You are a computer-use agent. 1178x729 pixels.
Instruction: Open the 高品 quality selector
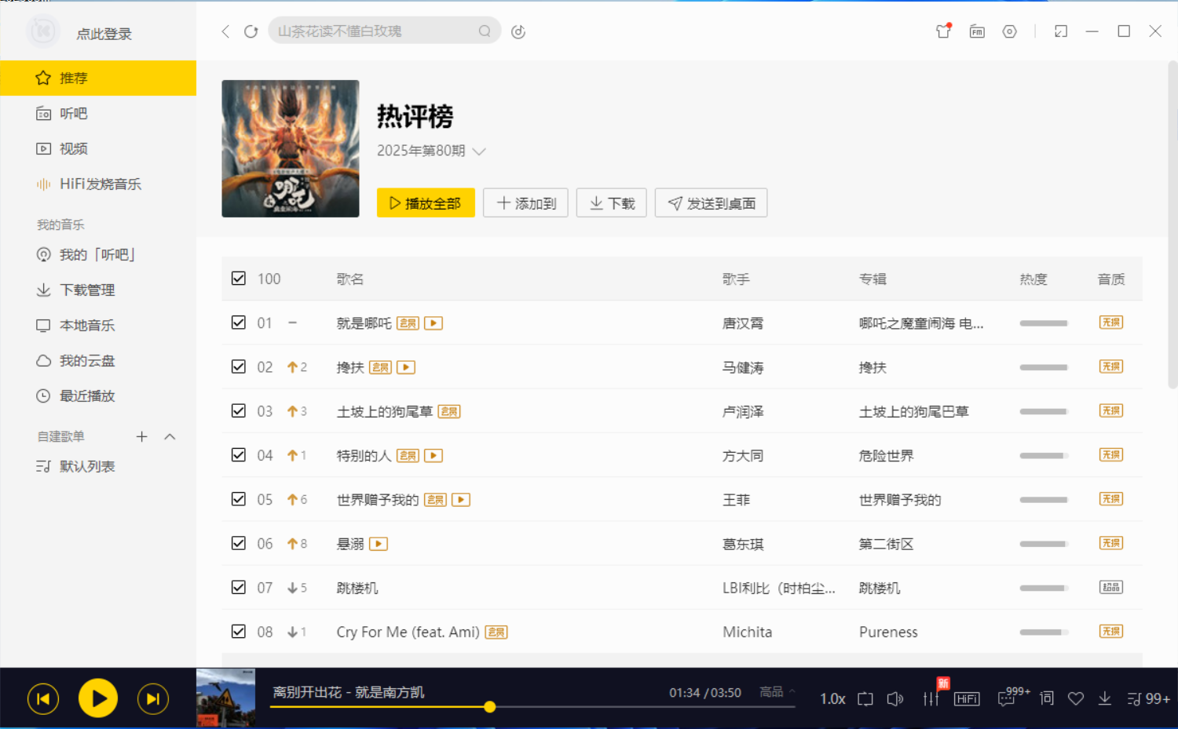click(777, 692)
